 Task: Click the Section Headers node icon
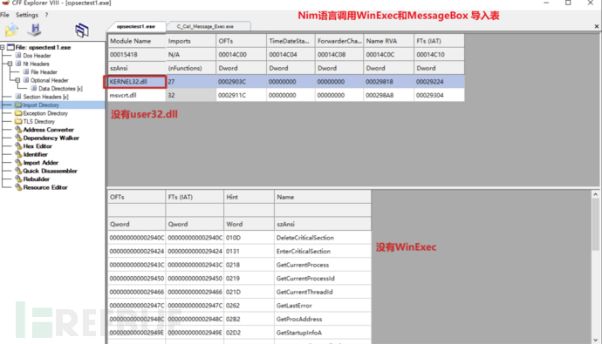coord(18,97)
